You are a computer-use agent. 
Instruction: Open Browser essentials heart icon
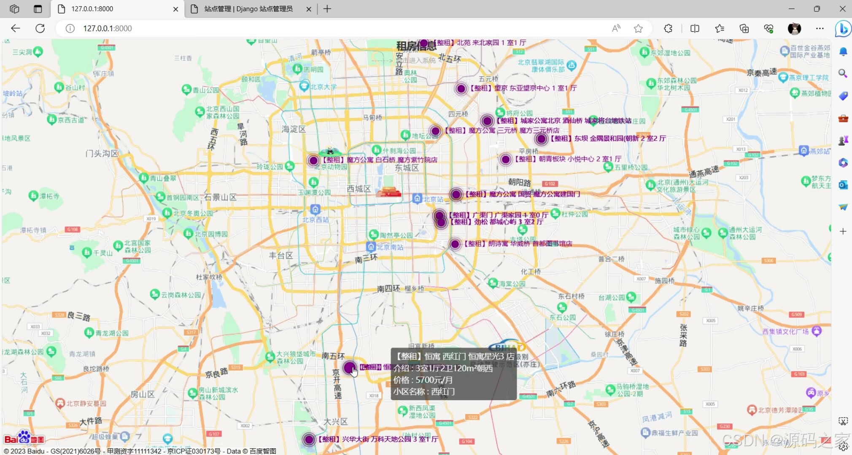click(768, 28)
